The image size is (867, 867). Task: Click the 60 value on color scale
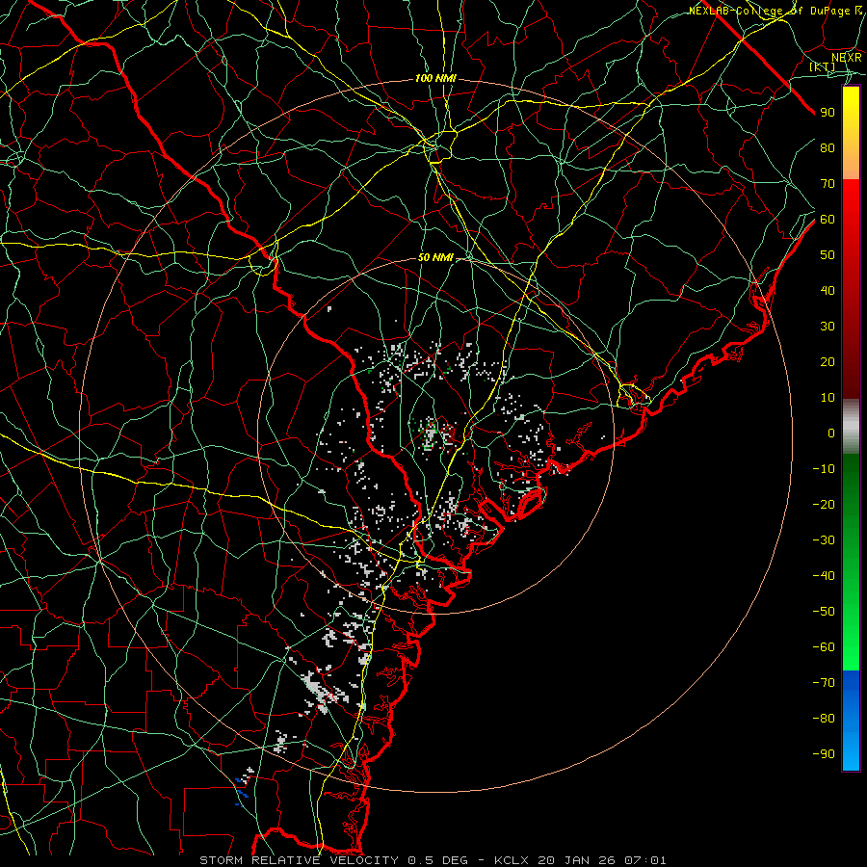pyautogui.click(x=828, y=219)
